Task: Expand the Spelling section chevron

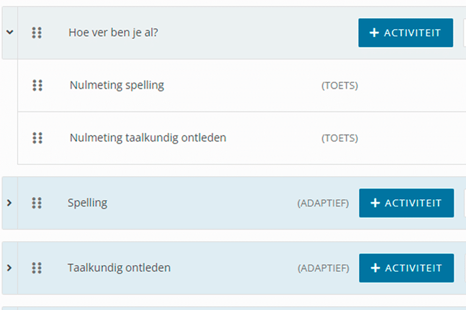Action: click(x=9, y=203)
